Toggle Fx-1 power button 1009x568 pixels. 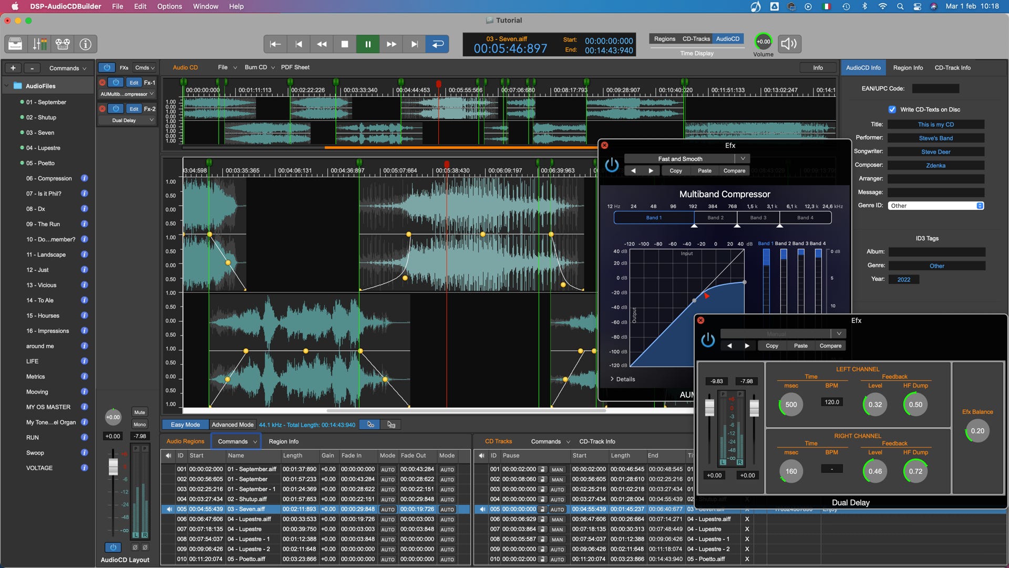point(116,83)
